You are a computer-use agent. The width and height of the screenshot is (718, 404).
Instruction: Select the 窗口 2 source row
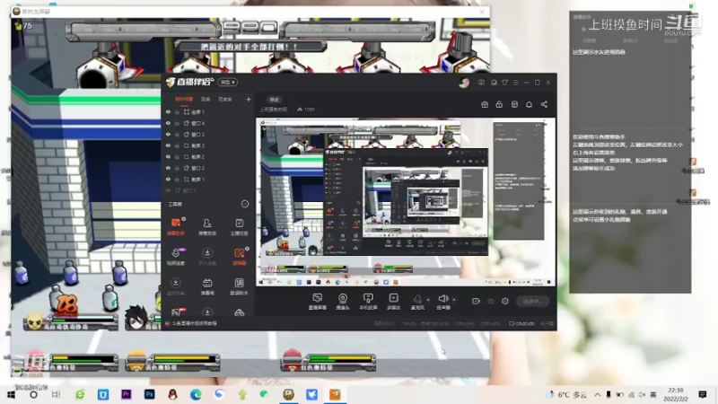(x=208, y=168)
